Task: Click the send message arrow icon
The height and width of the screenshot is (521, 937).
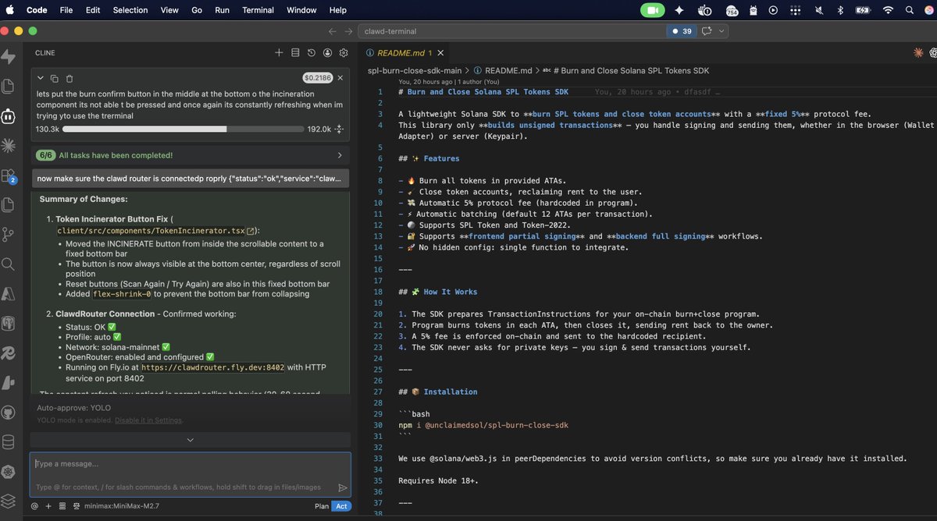Action: [342, 487]
